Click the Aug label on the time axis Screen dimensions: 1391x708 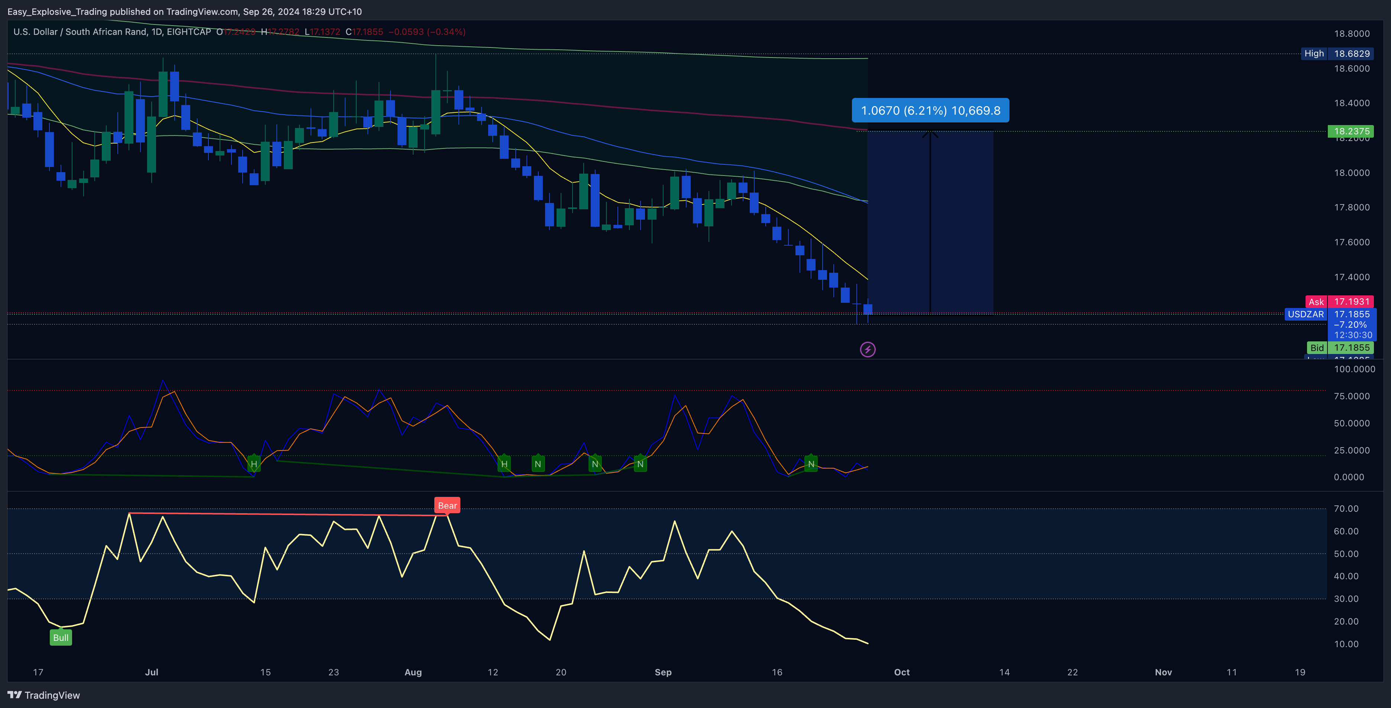413,672
